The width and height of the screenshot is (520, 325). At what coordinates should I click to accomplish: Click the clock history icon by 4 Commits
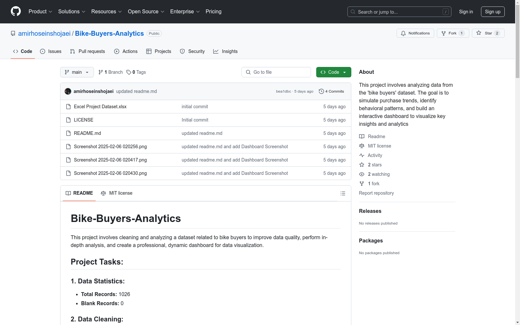coord(321,91)
